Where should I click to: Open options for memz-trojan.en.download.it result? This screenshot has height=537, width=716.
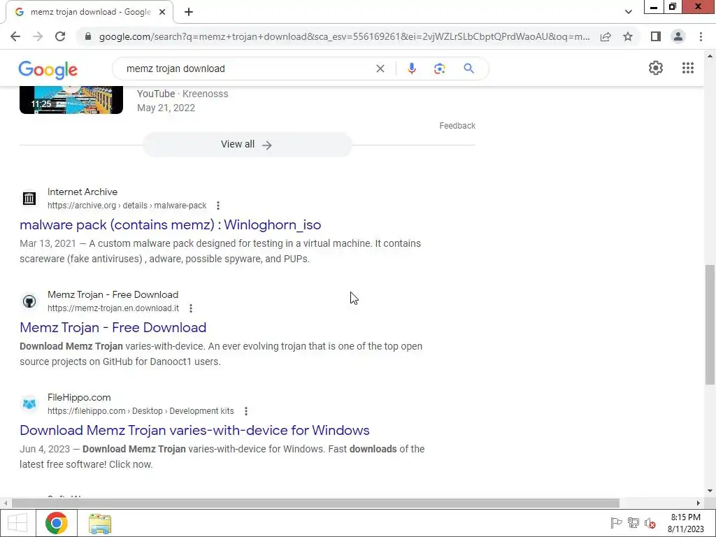point(191,308)
